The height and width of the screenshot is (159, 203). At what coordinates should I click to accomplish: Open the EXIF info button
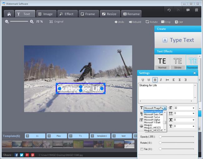point(179,22)
